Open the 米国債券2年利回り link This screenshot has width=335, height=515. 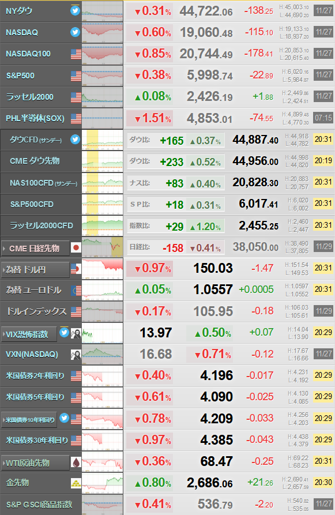[35, 376]
